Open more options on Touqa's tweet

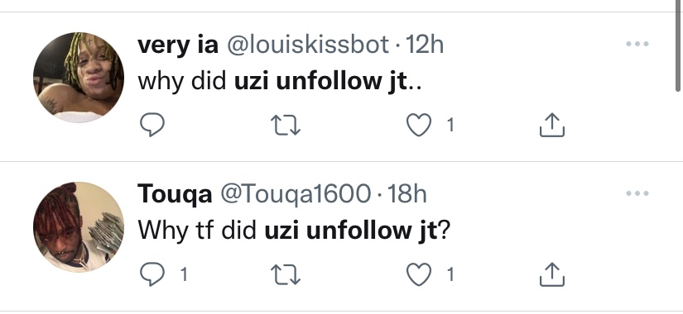tap(637, 193)
